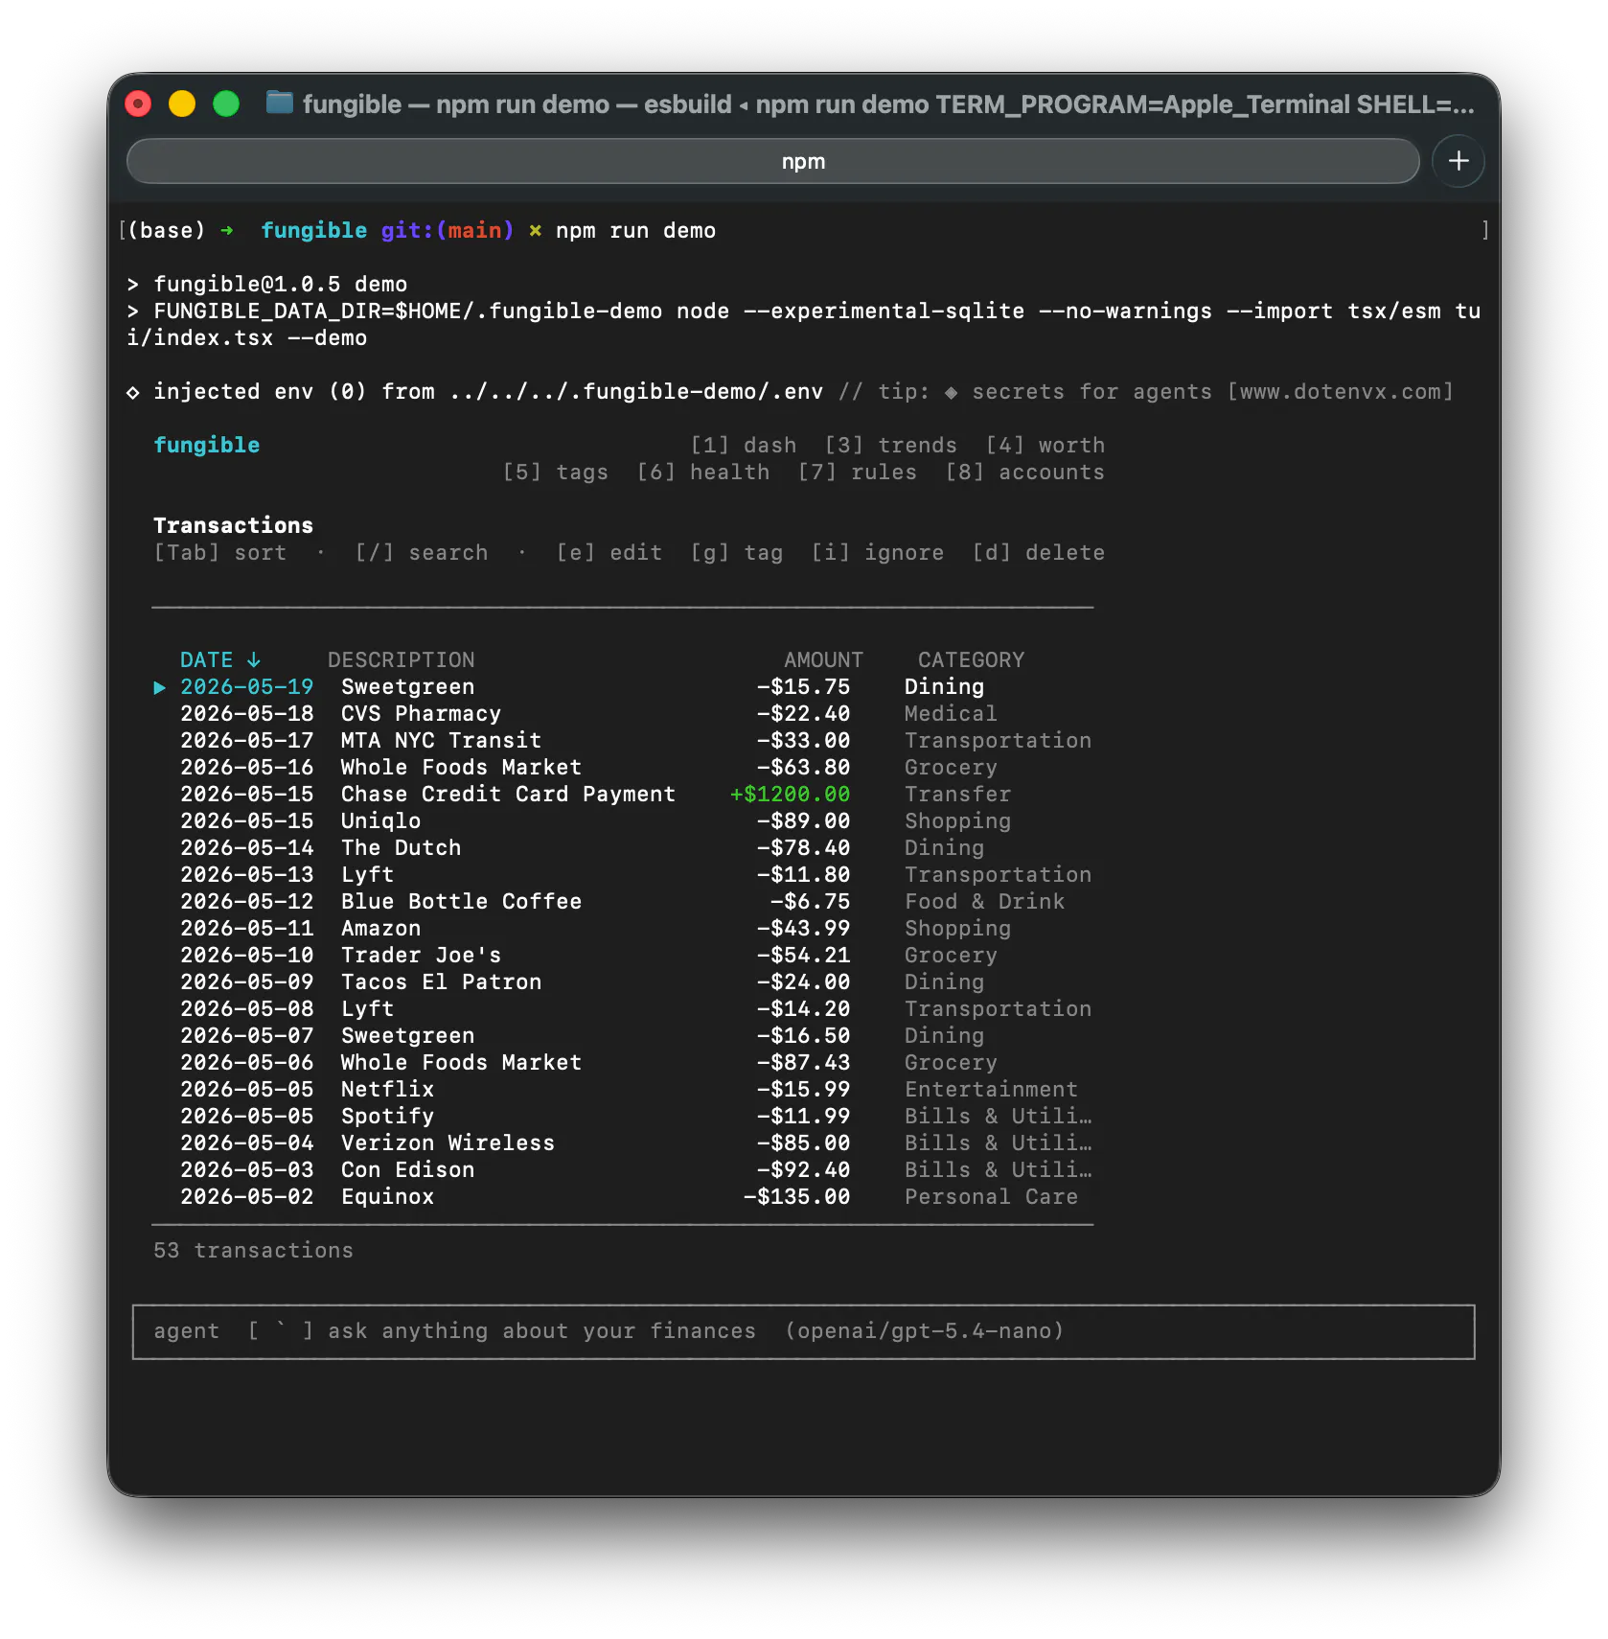1608x1639 pixels.
Task: Click the [g] tag action
Action: tap(737, 553)
